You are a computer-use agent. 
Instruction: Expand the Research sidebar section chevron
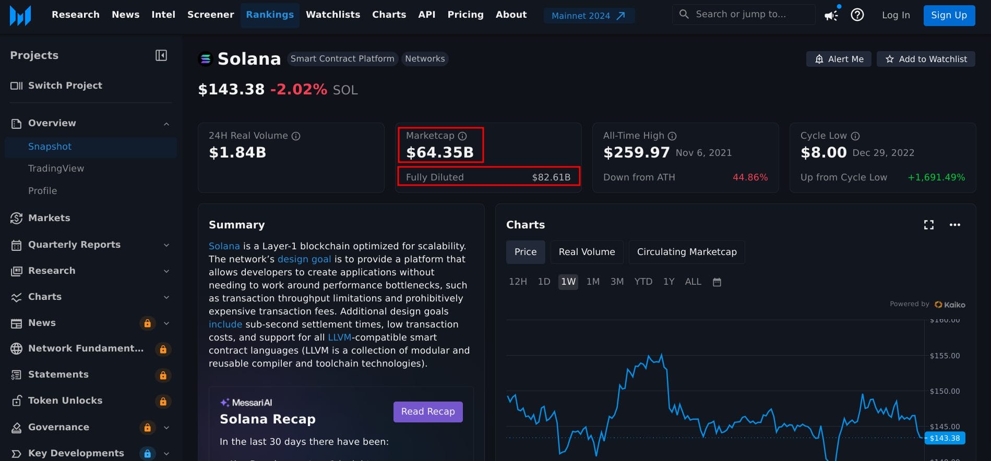coord(166,271)
